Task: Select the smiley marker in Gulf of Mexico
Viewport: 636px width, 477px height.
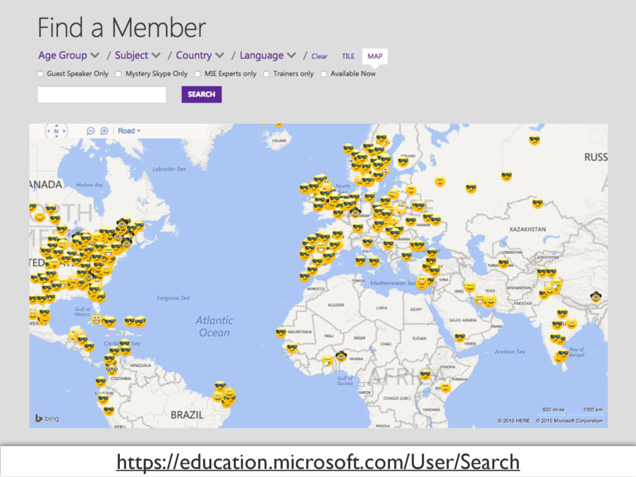Action: 96,319
